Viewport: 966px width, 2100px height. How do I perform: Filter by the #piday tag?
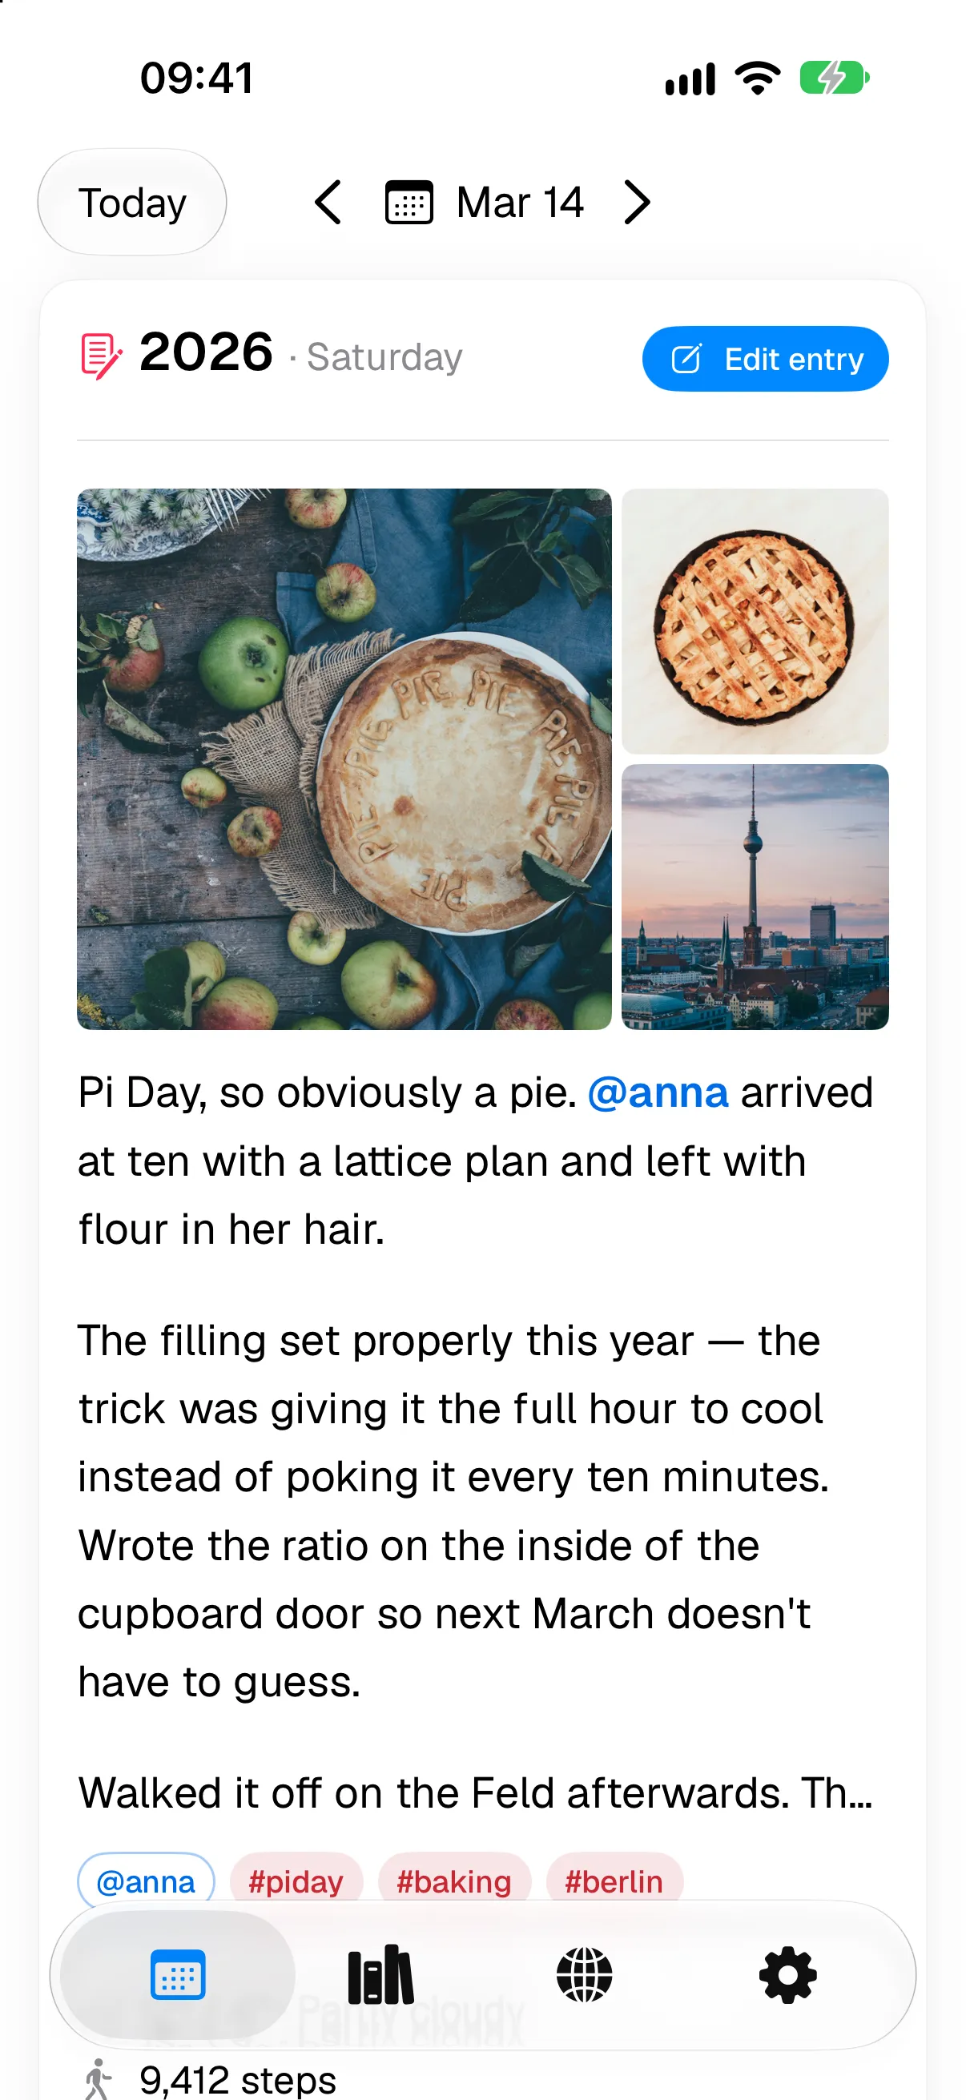pos(296,1881)
